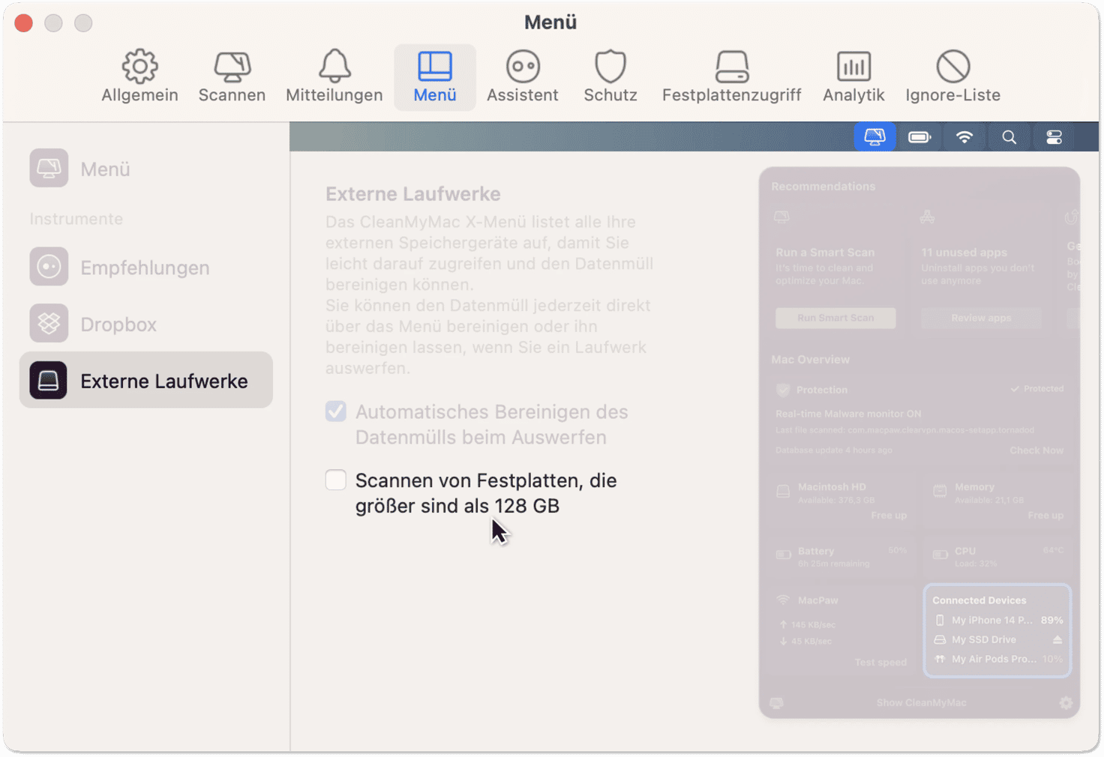Screen dimensions: 1104x757
Task: Open the Allgemein preferences tab
Action: click(139, 77)
